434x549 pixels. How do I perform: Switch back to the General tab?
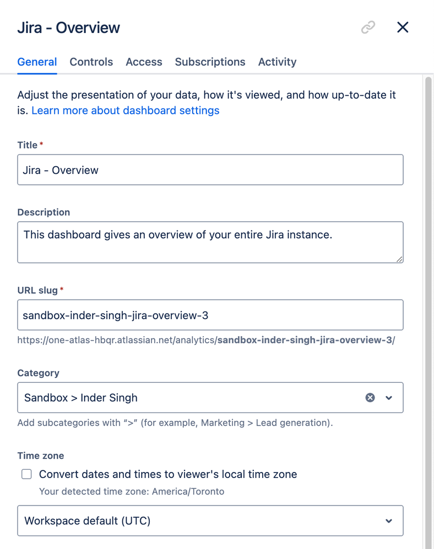37,62
